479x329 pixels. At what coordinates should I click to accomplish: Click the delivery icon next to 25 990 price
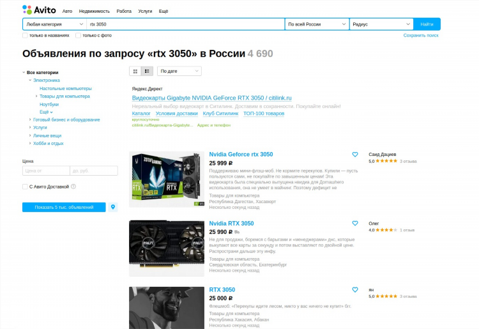pos(237,232)
